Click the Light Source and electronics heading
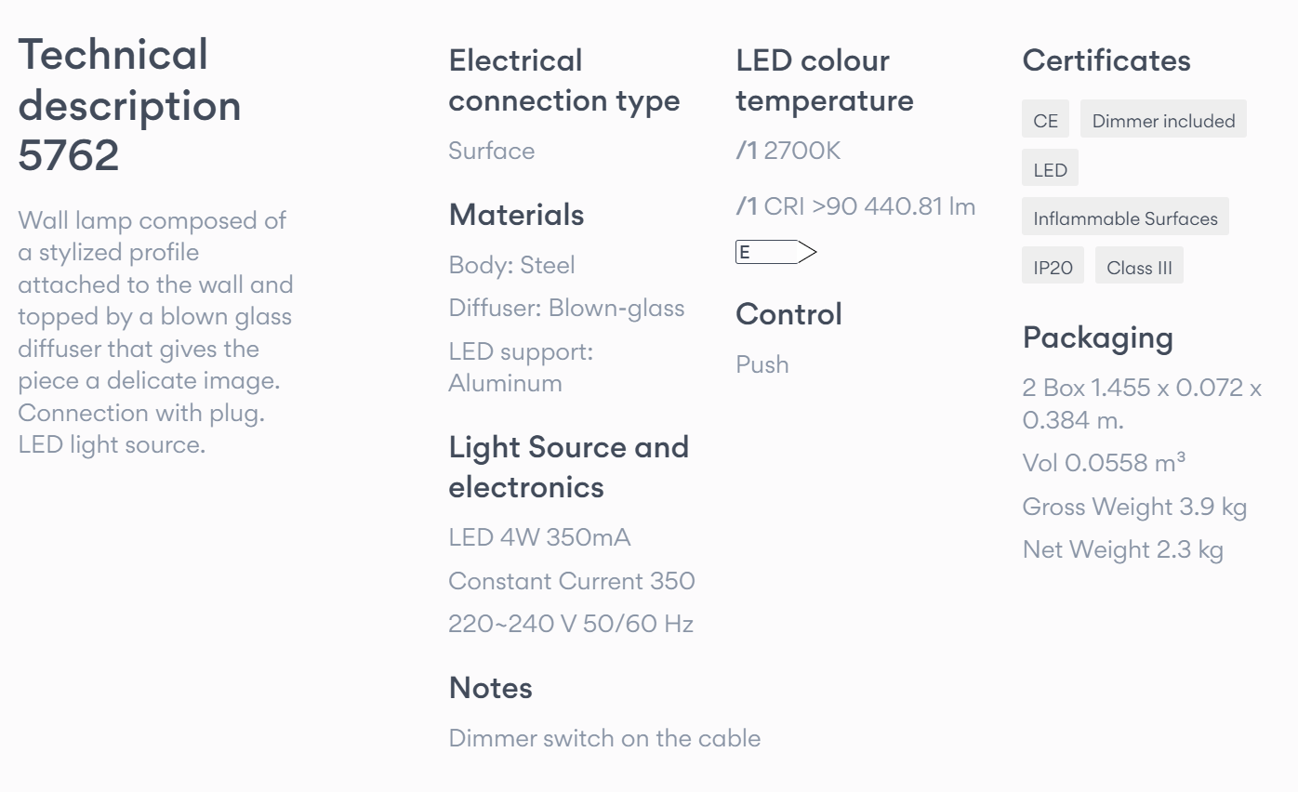 click(569, 467)
